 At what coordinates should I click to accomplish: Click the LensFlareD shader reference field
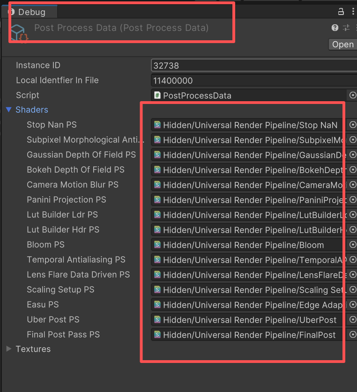tap(249, 275)
